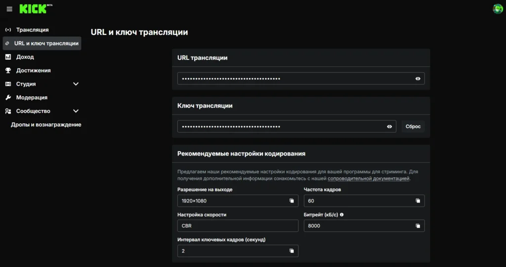Image resolution: width=506 pixels, height=267 pixels.
Task: Reveal the hidden URL трансляции
Action: pos(418,78)
